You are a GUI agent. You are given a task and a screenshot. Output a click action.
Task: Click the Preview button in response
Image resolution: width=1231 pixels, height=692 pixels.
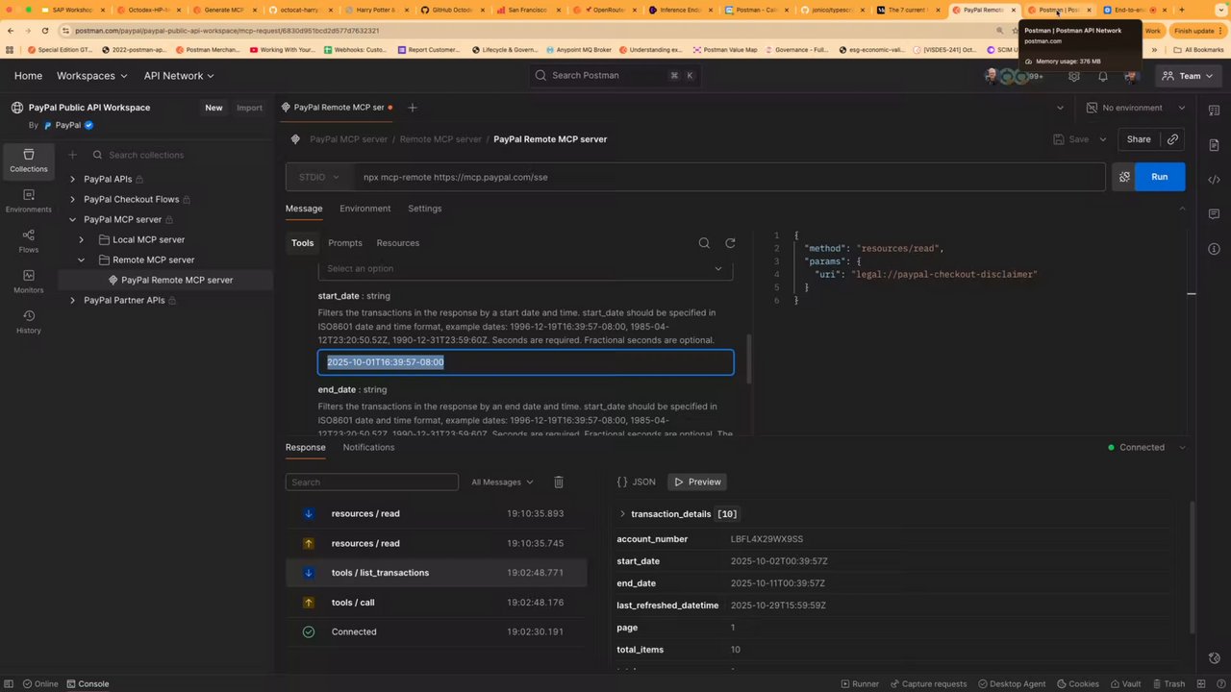tap(696, 482)
